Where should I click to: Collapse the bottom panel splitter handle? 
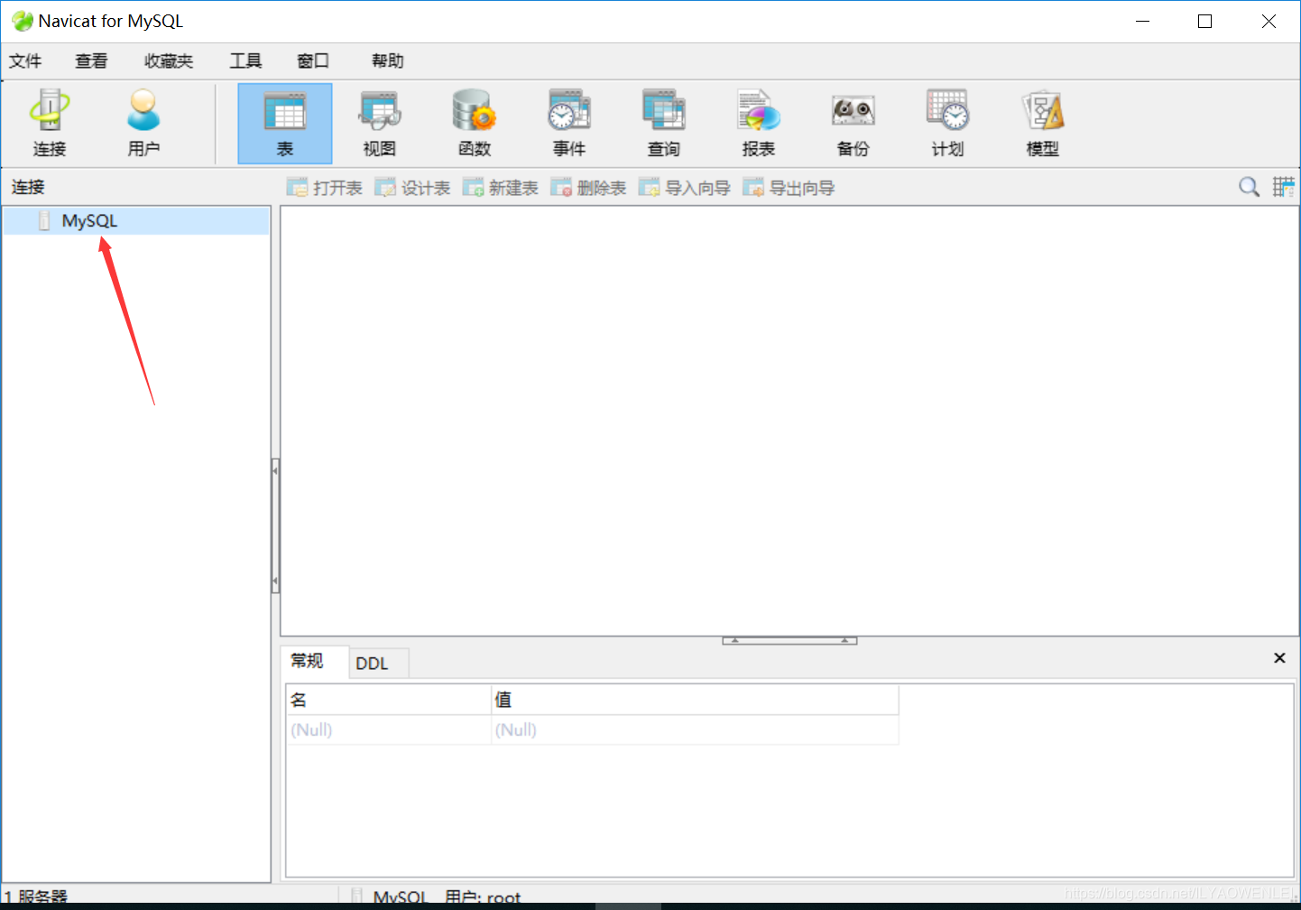coord(789,640)
